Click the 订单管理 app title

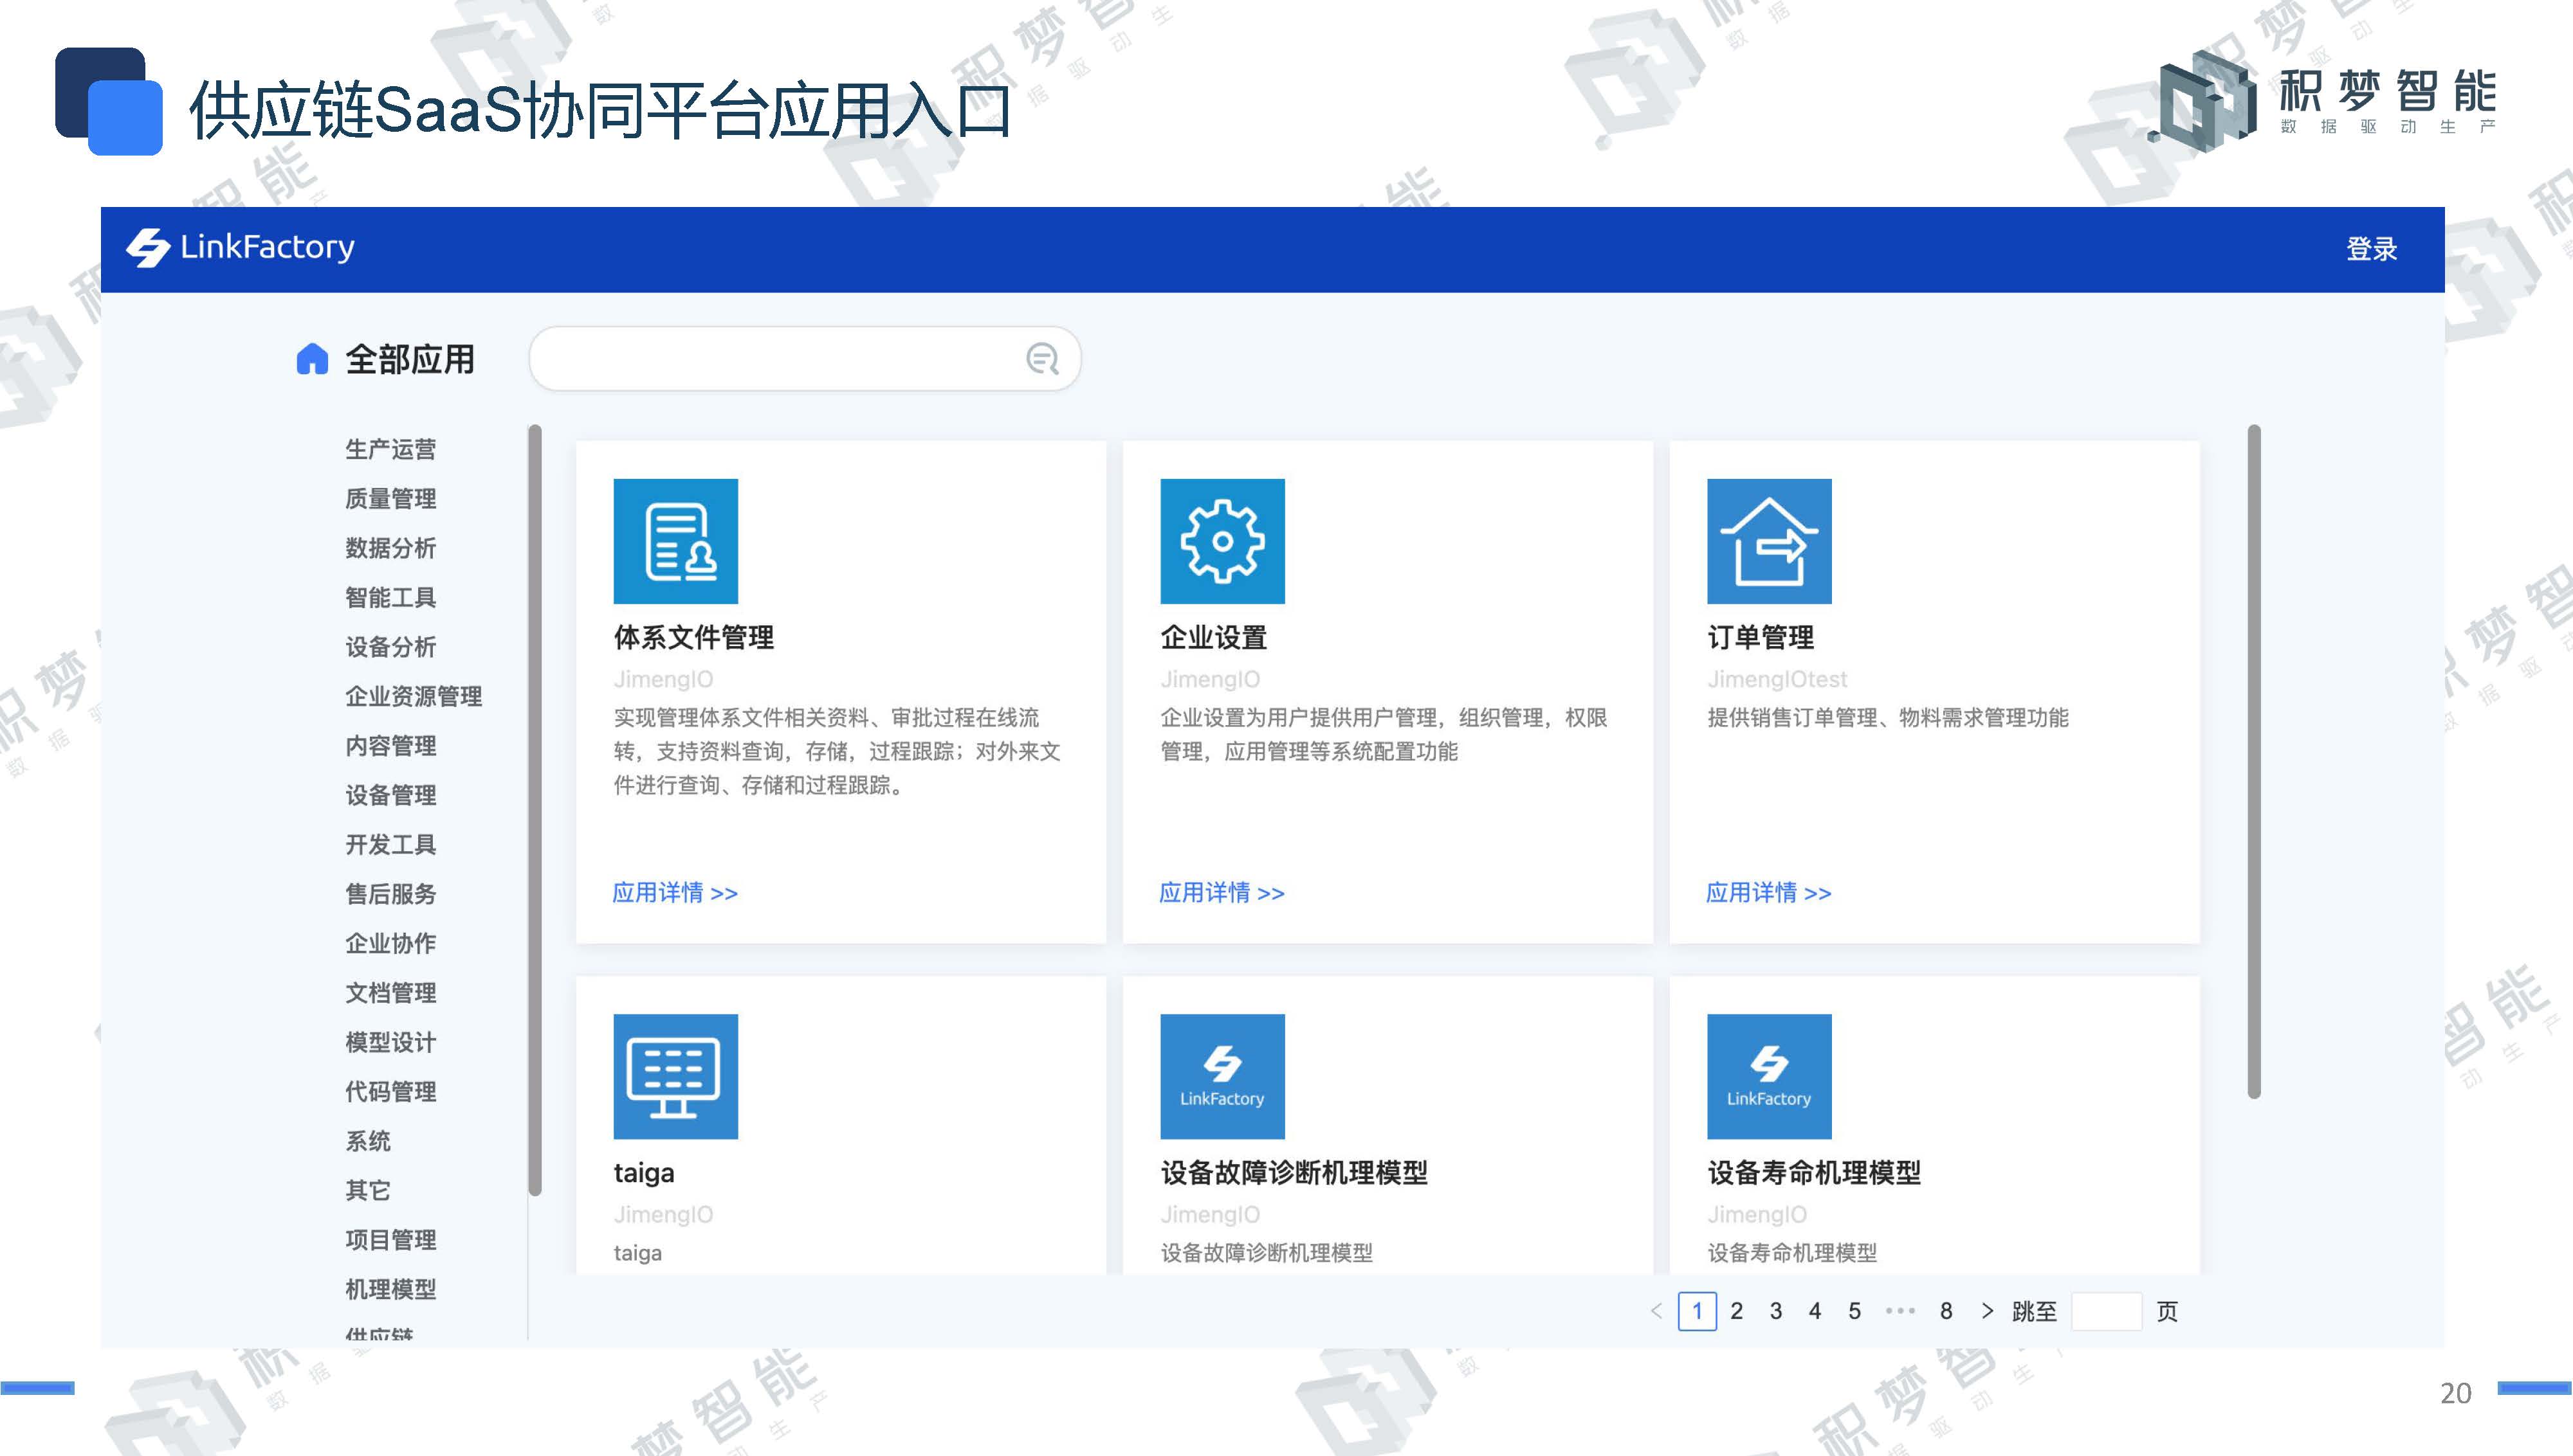tap(1760, 637)
